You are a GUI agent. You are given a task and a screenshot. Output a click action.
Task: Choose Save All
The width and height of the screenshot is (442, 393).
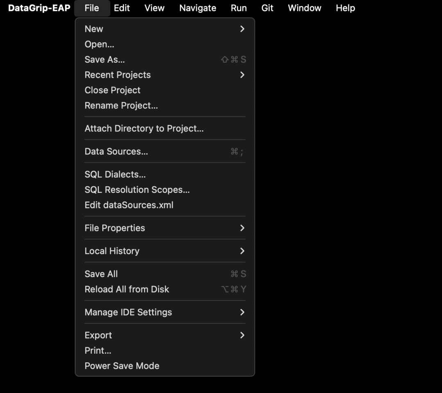click(165, 274)
